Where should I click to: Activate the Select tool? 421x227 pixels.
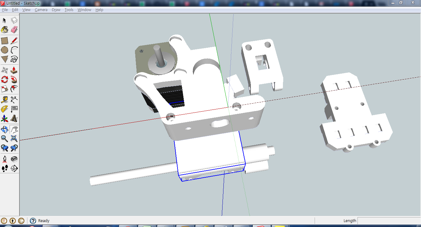click(4, 20)
